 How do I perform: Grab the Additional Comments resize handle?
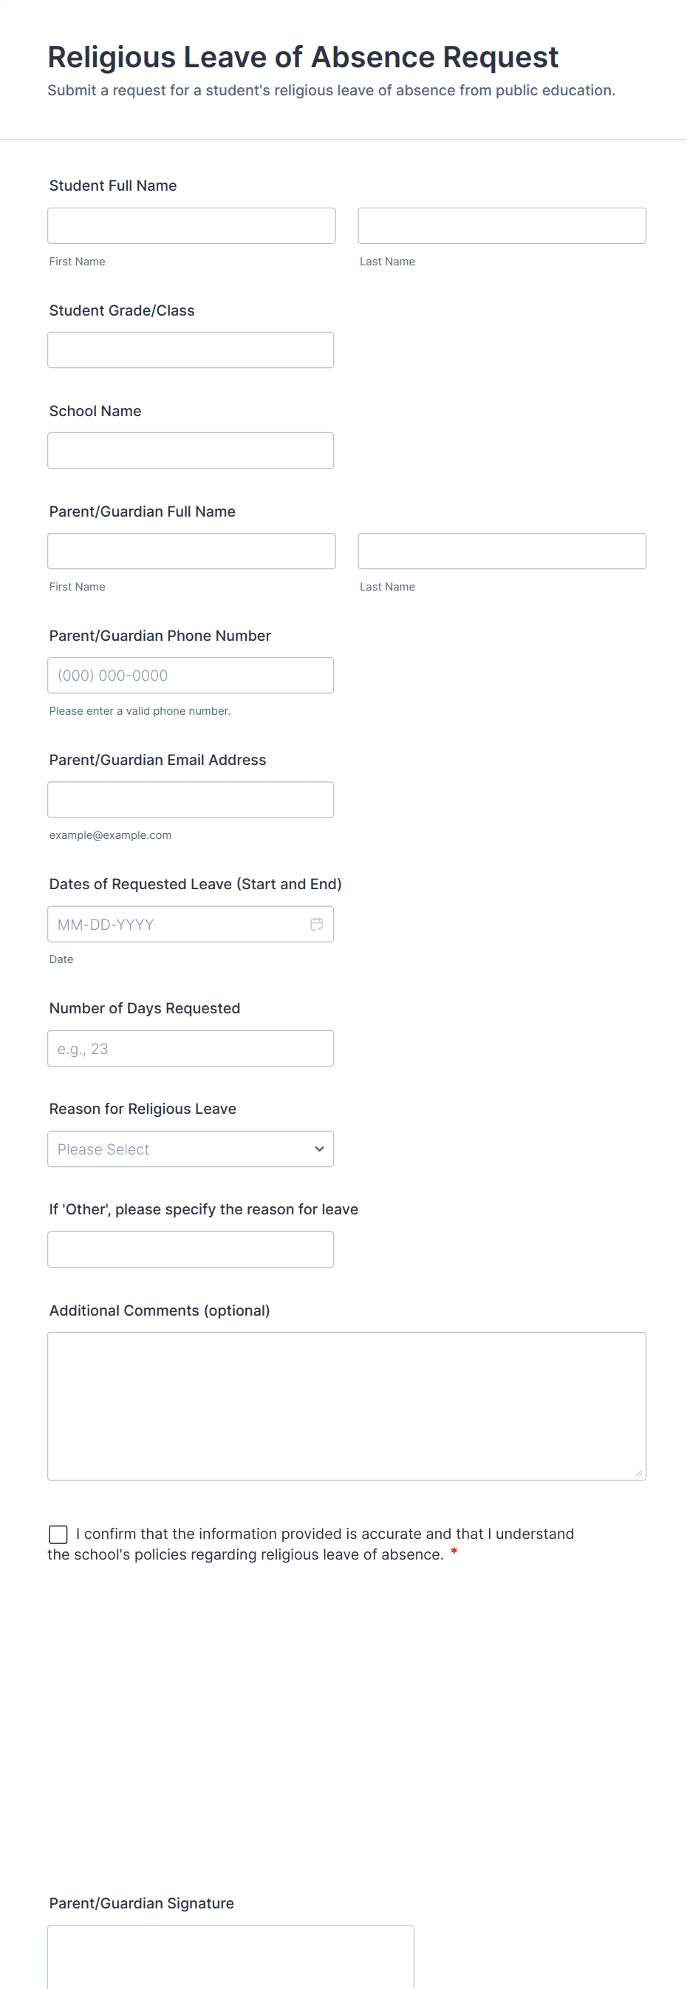click(638, 1473)
